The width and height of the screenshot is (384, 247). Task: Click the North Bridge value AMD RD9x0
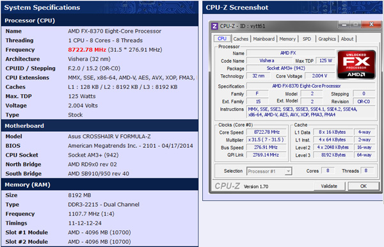[92, 164]
